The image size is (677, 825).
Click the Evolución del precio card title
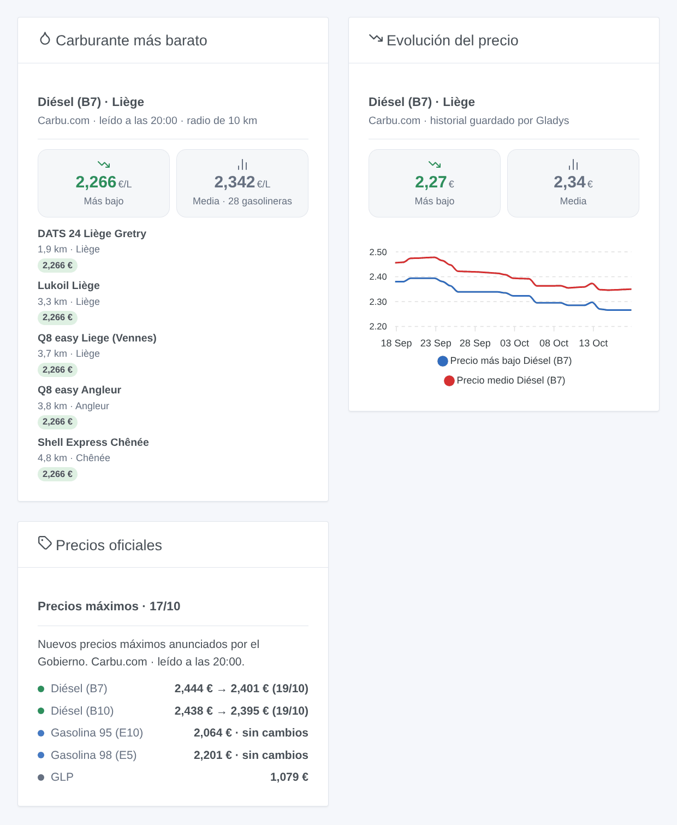453,40
